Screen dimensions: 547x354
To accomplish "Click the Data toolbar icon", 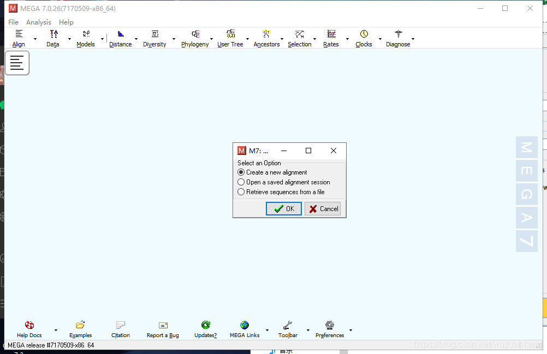I will (53, 34).
